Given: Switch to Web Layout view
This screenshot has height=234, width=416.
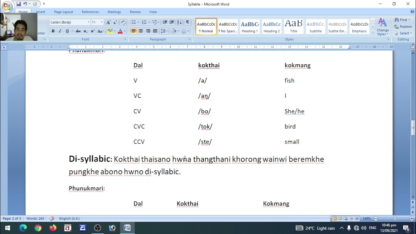Looking at the screenshot, I should pyautogui.click(x=346, y=219).
